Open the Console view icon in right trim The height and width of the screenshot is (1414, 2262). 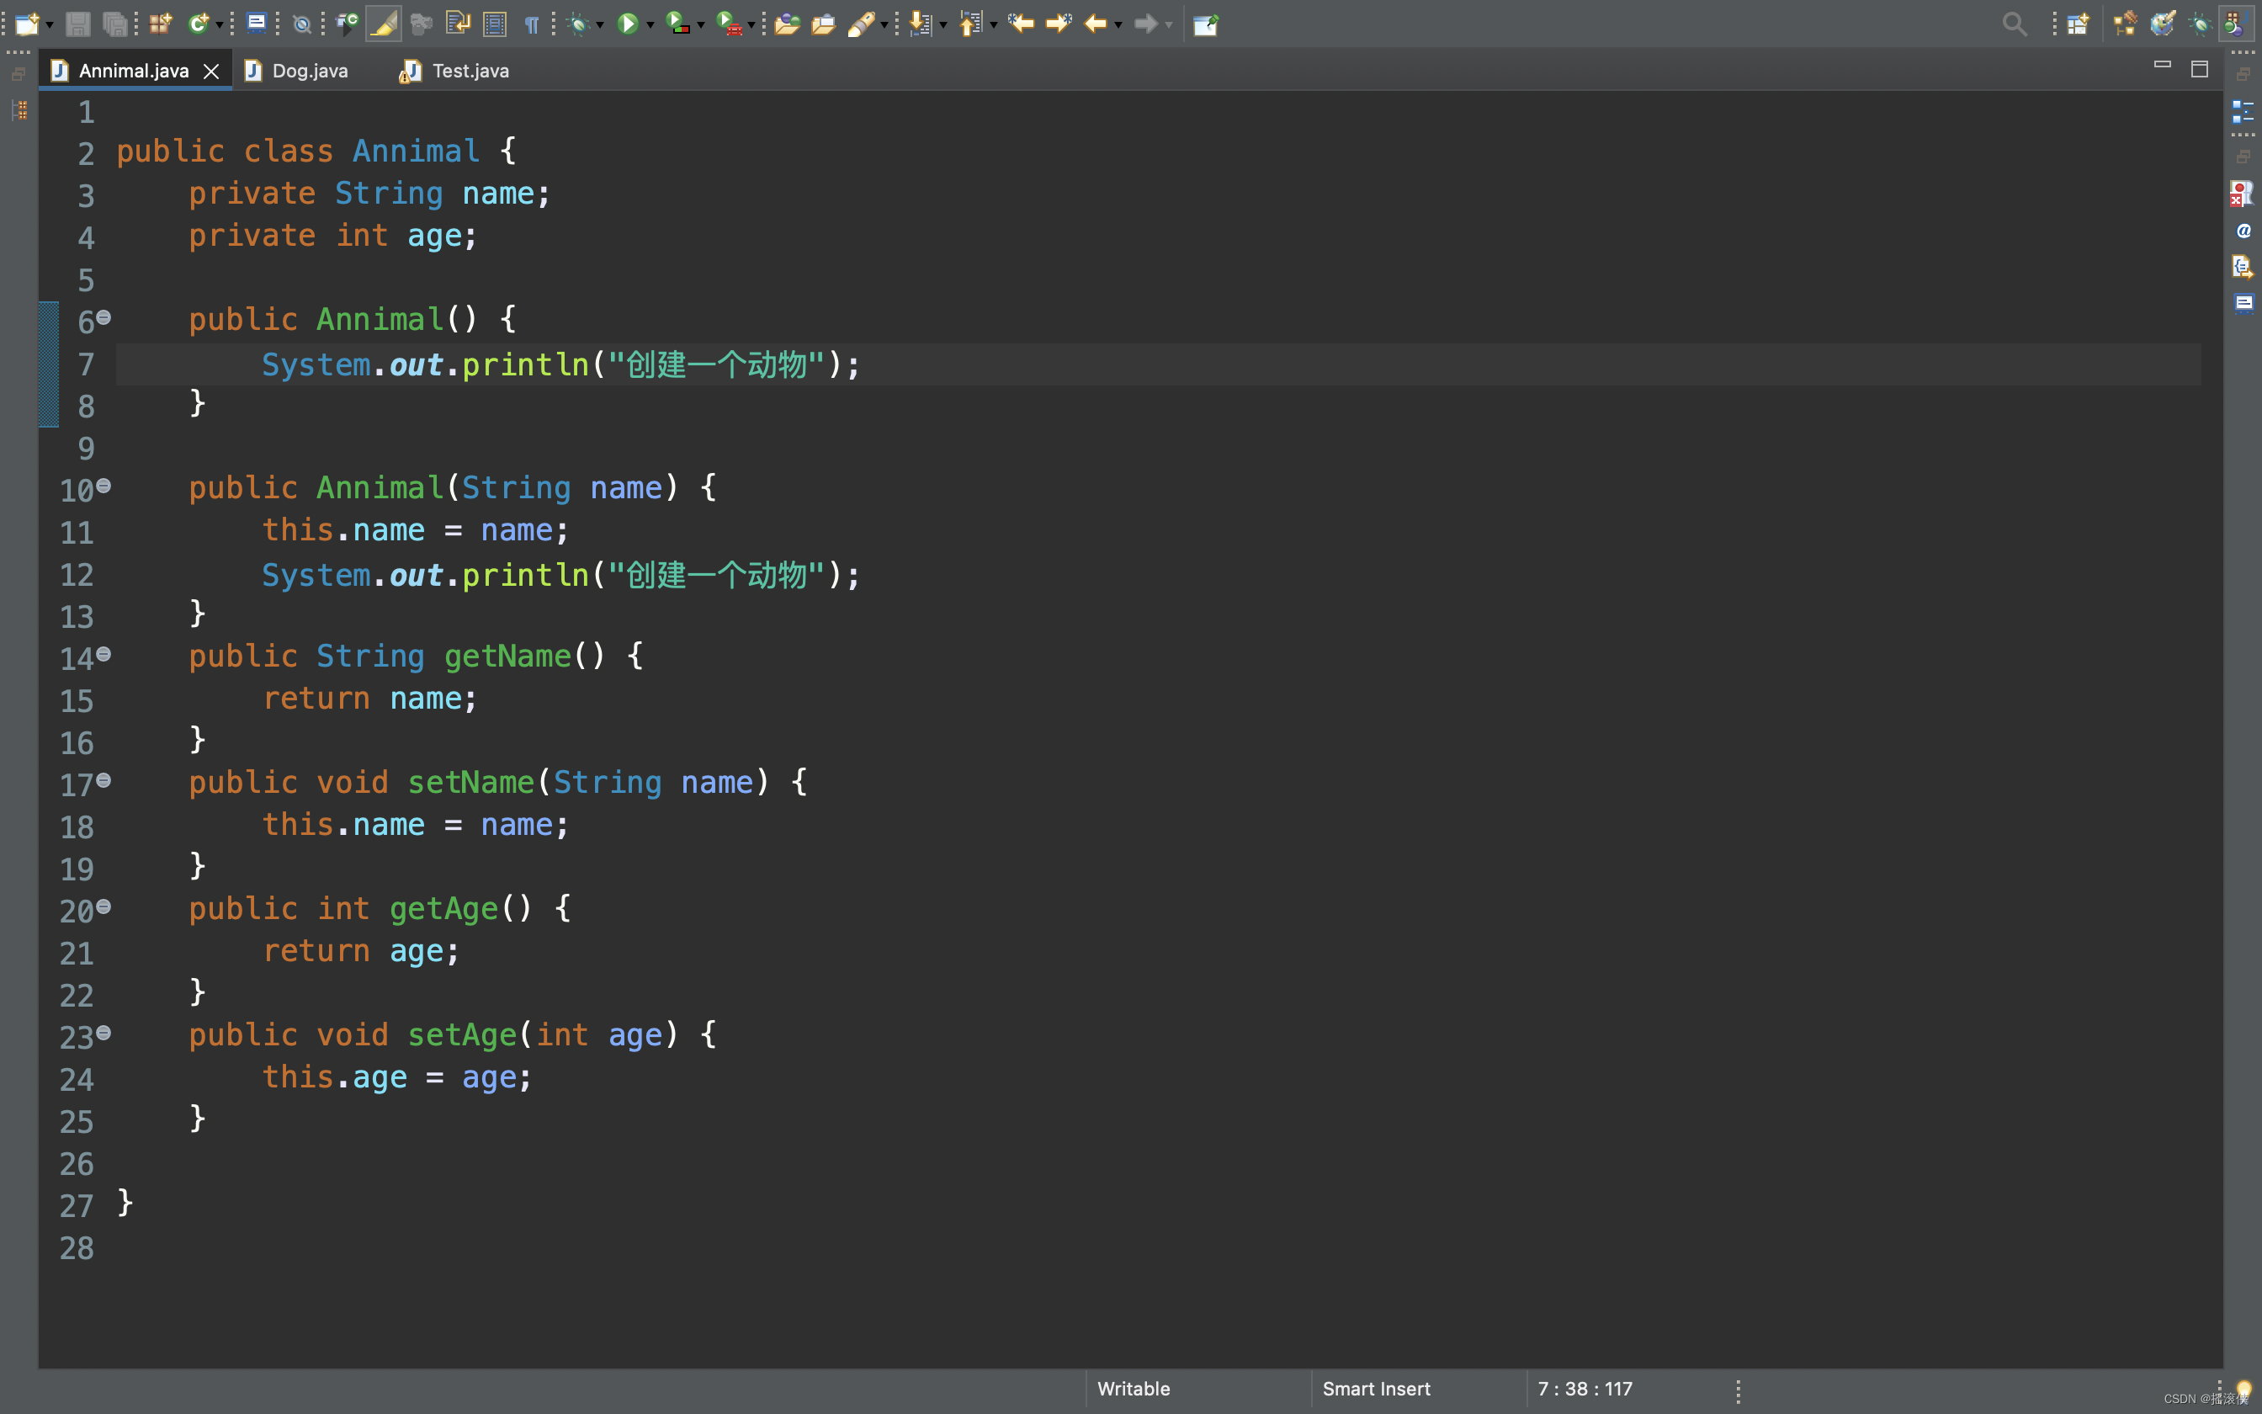pos(2243,303)
